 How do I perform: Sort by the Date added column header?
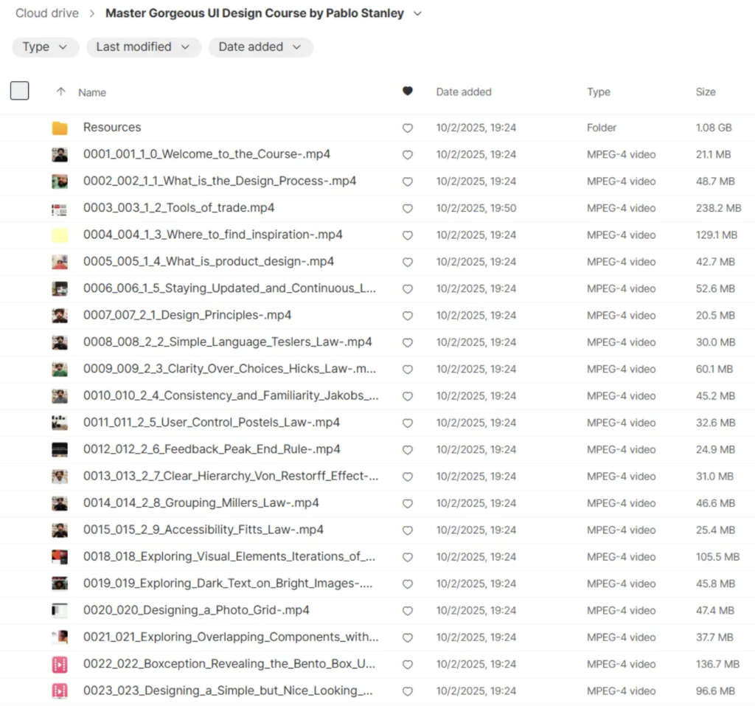463,92
